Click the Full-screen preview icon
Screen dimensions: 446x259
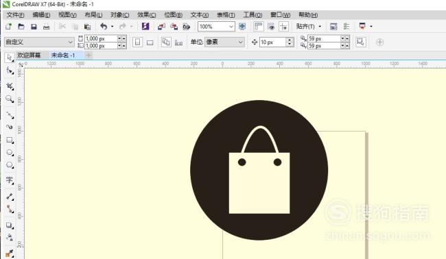[x=242, y=27]
